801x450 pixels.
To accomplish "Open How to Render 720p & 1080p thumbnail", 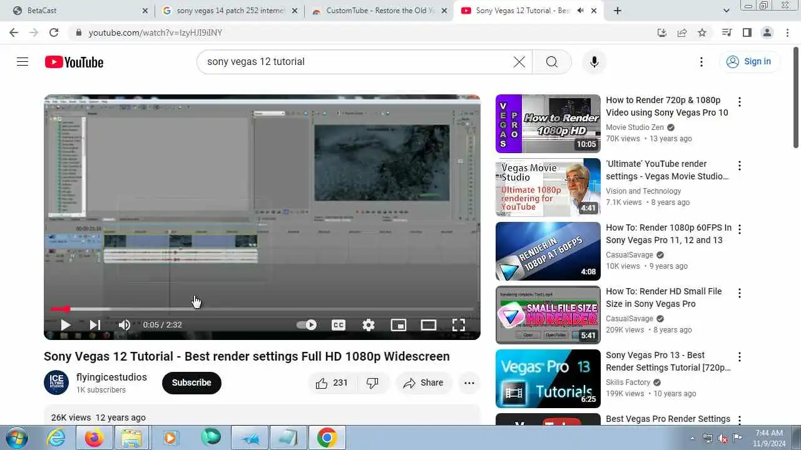I will [x=548, y=124].
